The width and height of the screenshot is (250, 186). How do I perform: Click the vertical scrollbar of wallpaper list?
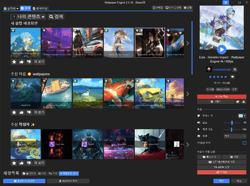tap(192, 48)
